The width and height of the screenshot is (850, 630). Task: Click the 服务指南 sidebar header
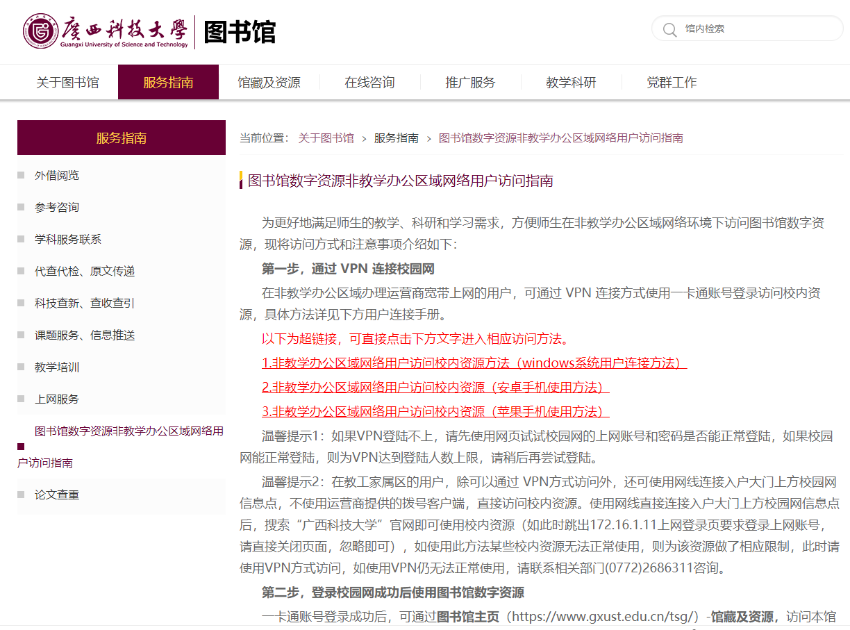click(122, 138)
